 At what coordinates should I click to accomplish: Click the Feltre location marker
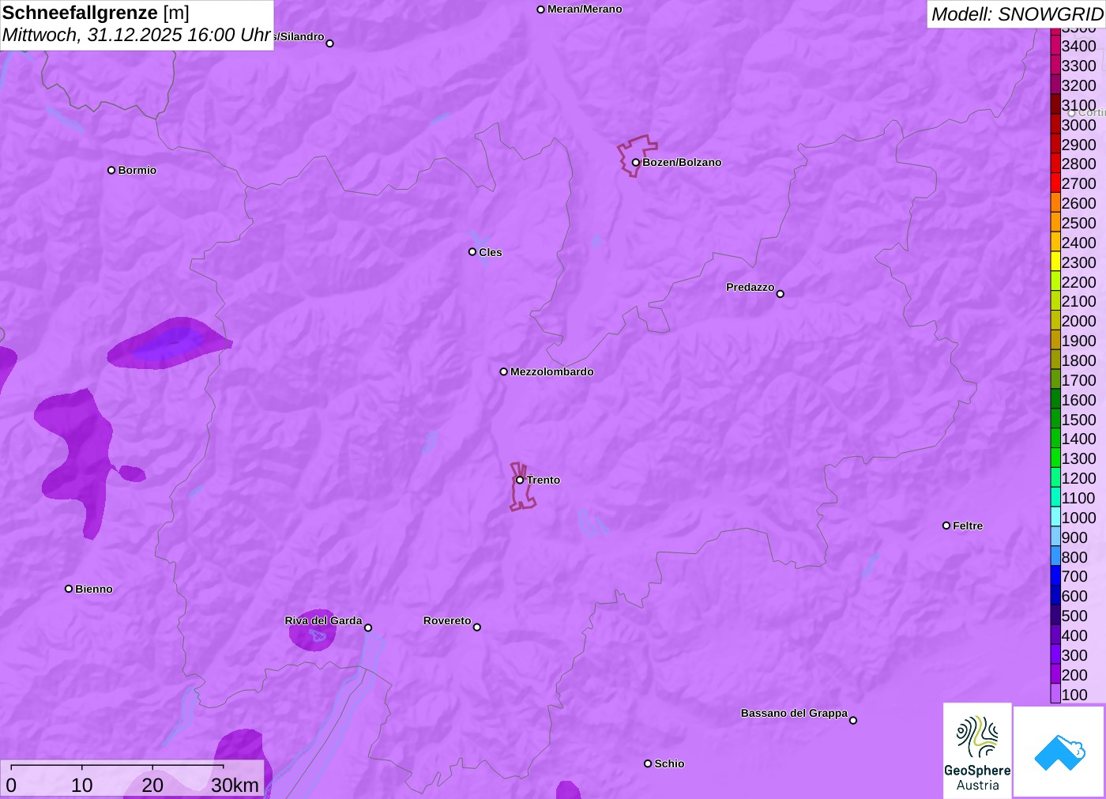click(x=946, y=526)
